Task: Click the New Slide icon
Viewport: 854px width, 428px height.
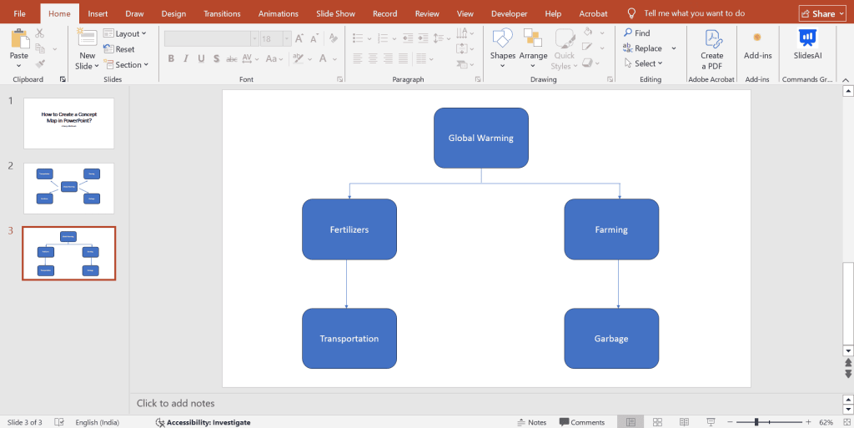Action: point(87,38)
